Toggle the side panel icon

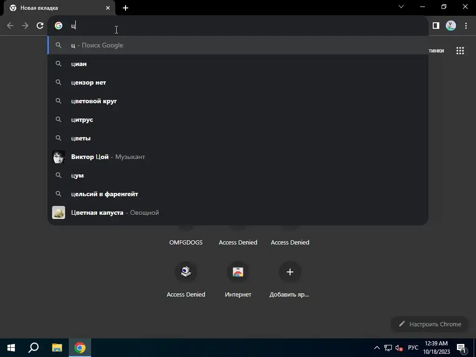click(436, 26)
